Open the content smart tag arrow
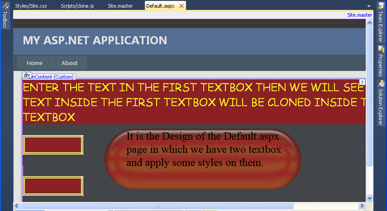The image size is (387, 211). click(362, 82)
